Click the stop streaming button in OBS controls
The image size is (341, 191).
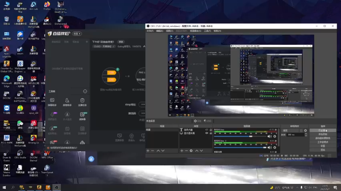pos(323,130)
